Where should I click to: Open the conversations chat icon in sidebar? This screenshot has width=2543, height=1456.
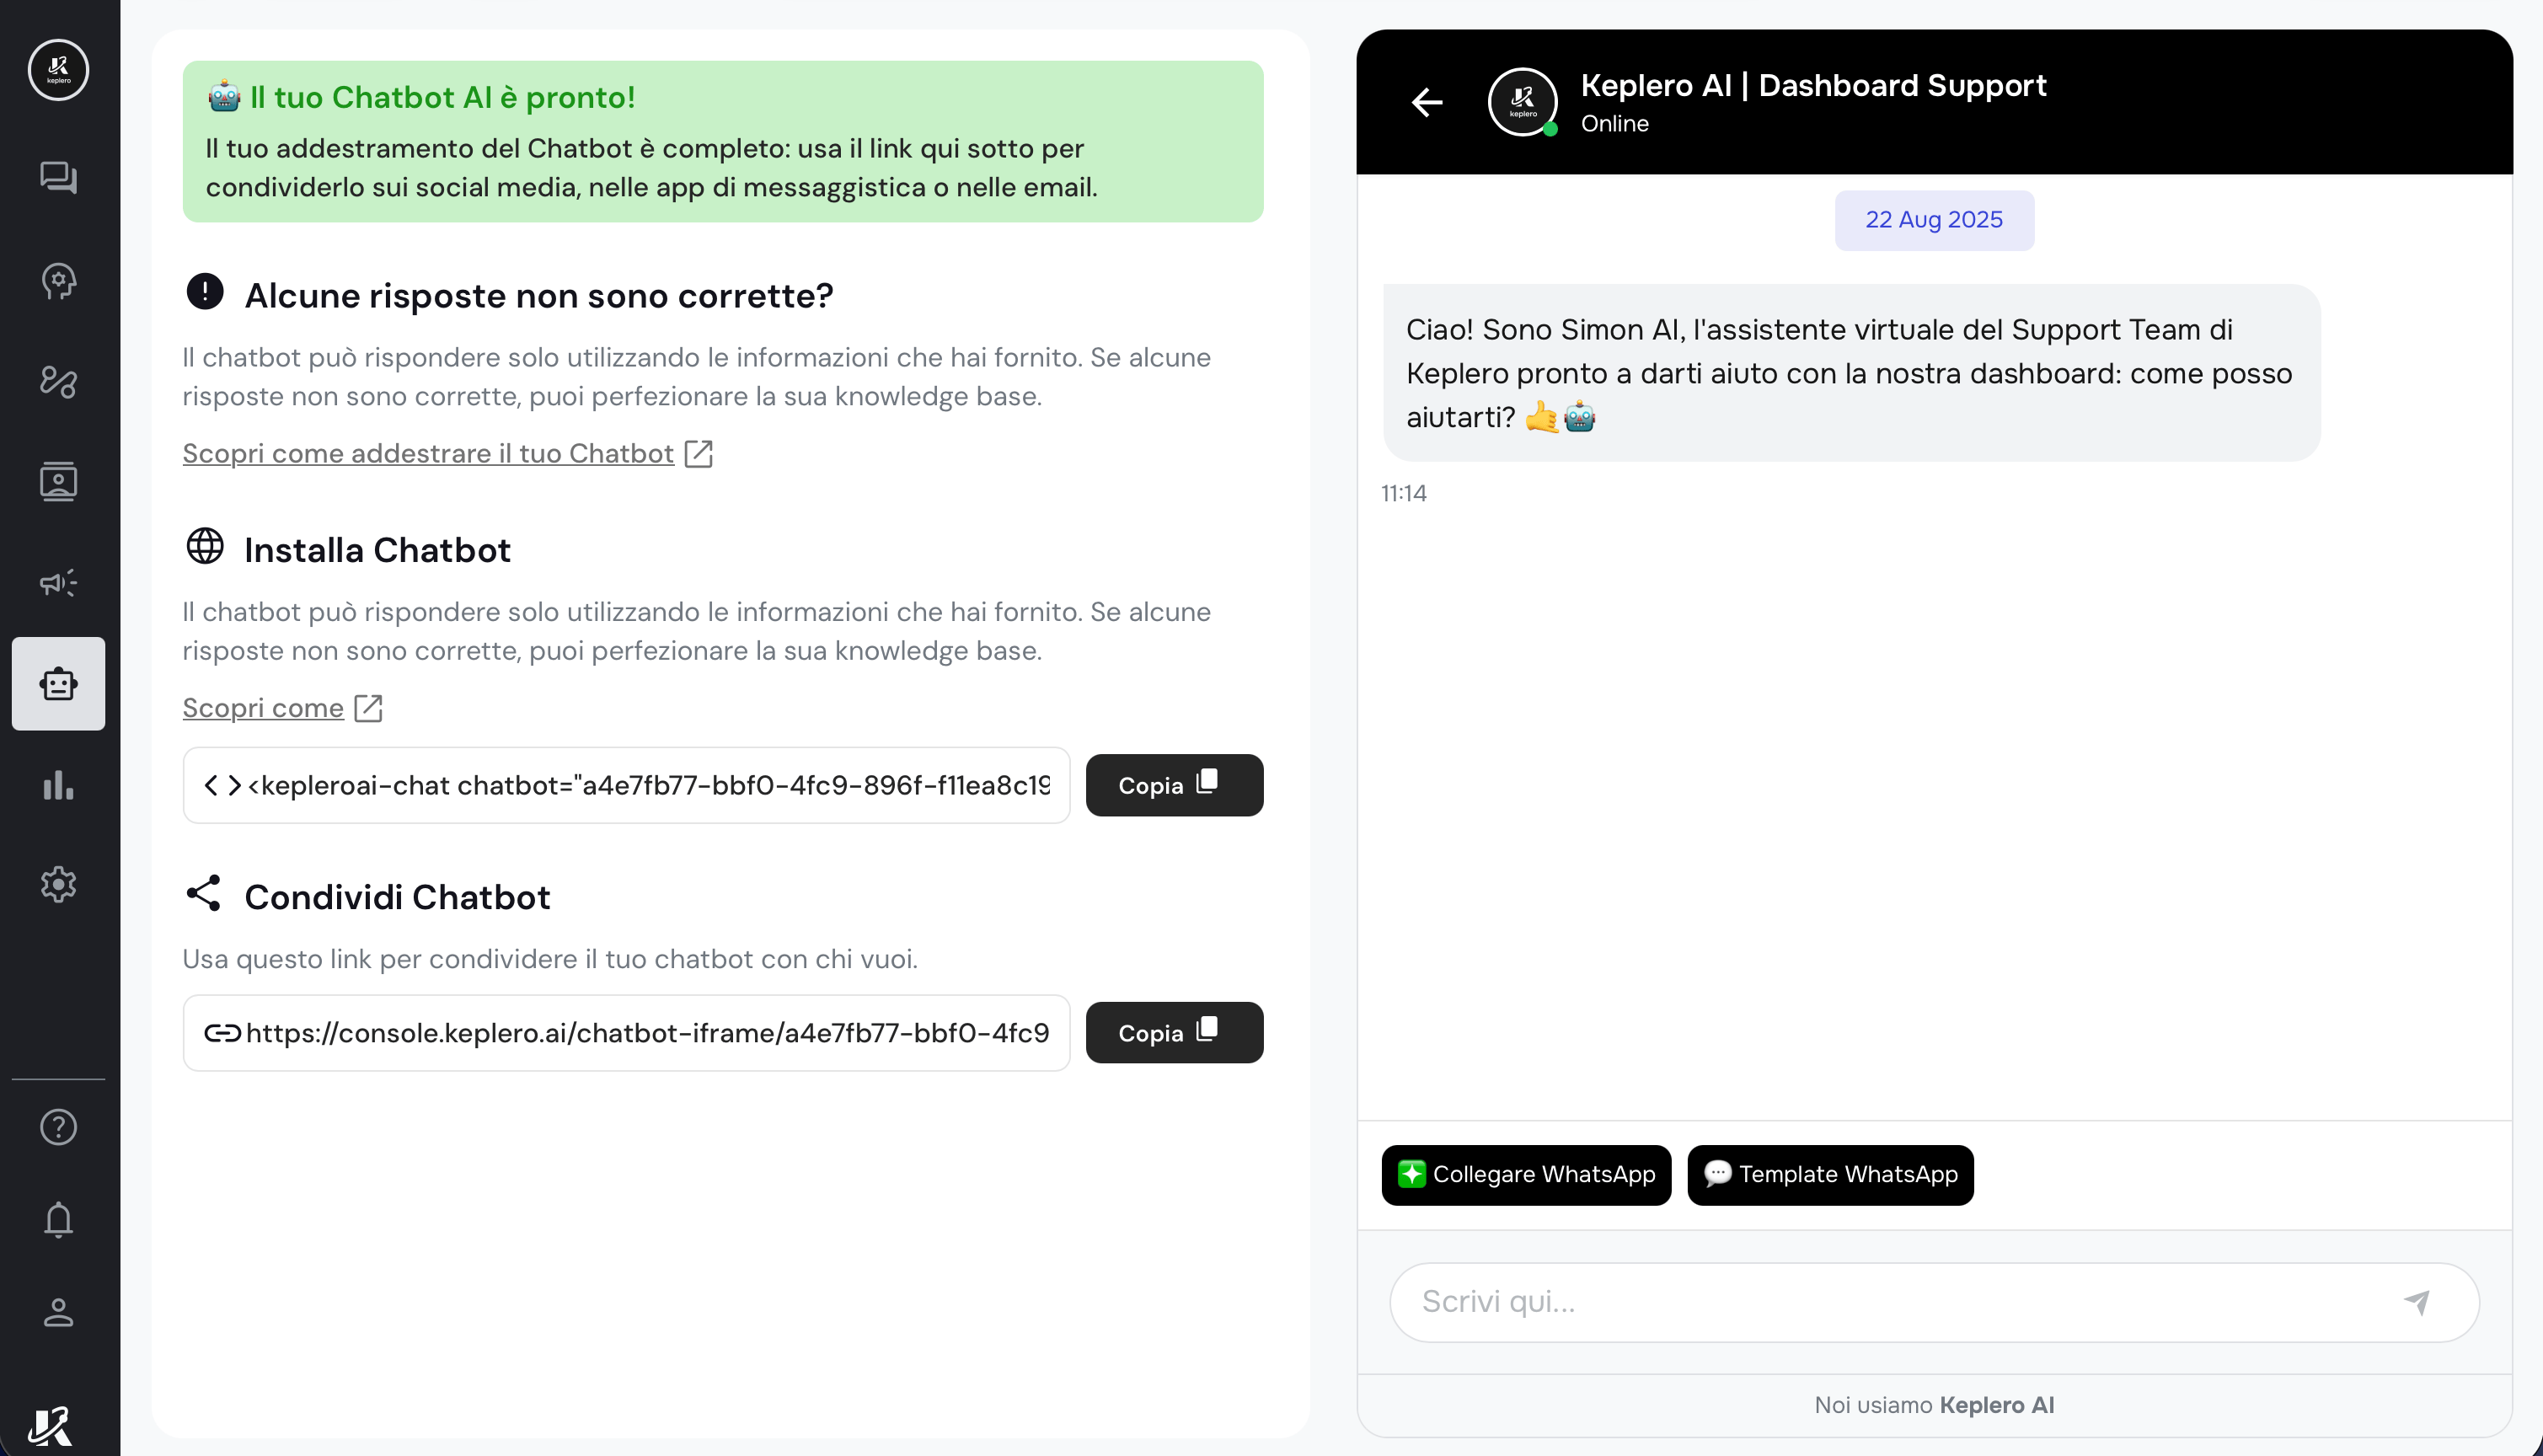(x=58, y=177)
